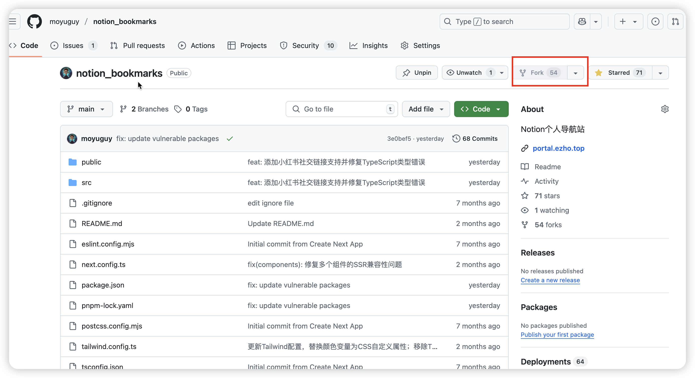Switch to the Code tab
Screen dimensions: 695x378
24,45
